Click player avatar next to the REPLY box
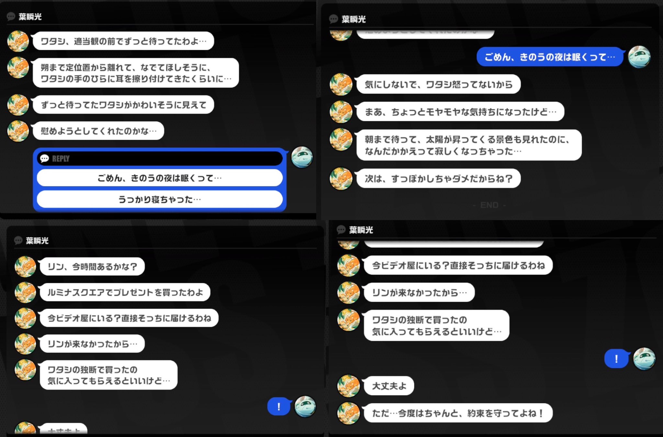The width and height of the screenshot is (663, 437). 302,157
